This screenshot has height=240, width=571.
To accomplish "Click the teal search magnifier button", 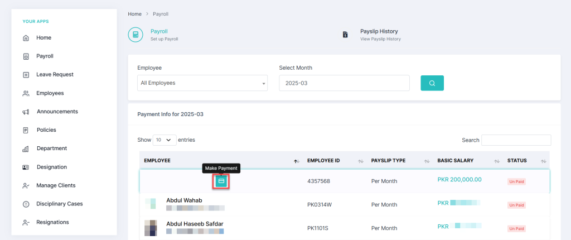I will [432, 83].
